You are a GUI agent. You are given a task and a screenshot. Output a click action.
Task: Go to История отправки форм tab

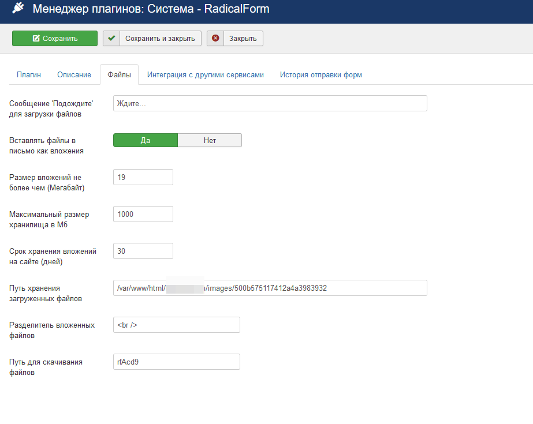click(x=320, y=75)
